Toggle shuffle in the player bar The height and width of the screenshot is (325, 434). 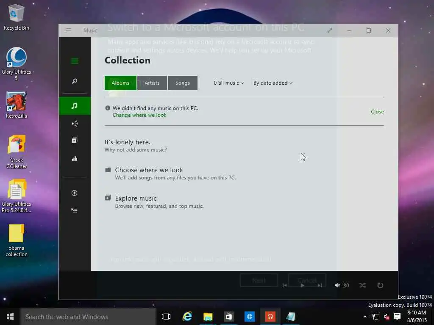[x=362, y=285]
